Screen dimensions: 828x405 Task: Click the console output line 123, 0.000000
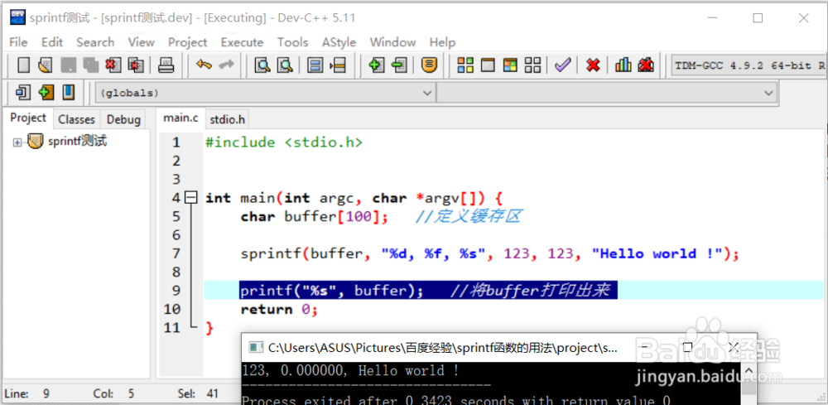tap(350, 371)
